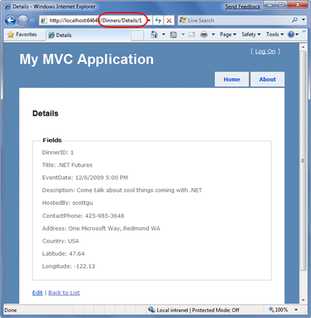Viewport: 311px width, 318px height.
Task: Click the search magnifier icon
Action: point(294,20)
